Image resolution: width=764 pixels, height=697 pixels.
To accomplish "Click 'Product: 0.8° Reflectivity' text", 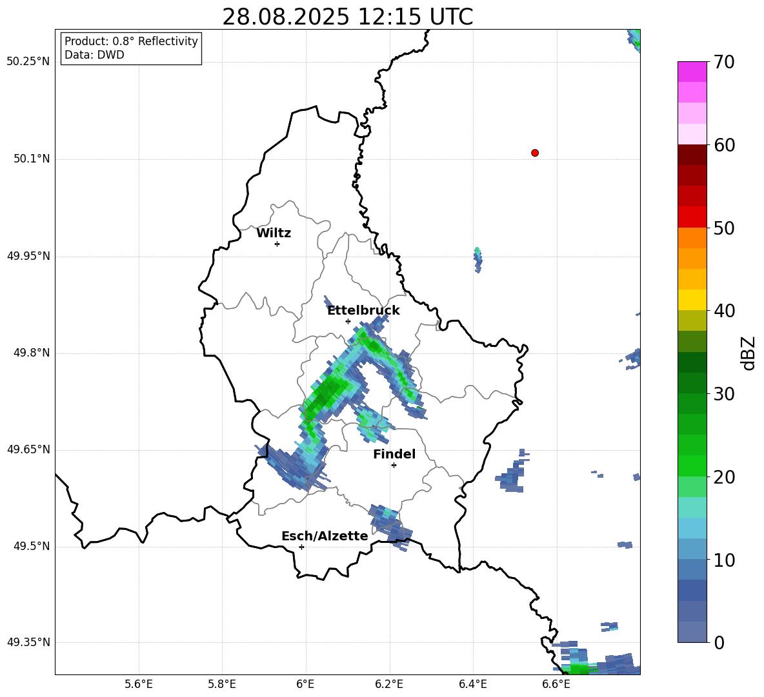I will [x=131, y=41].
